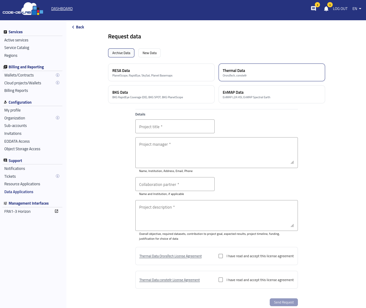
Task: Open the Thermal Data constellr License Agreement link
Action: coord(170,280)
